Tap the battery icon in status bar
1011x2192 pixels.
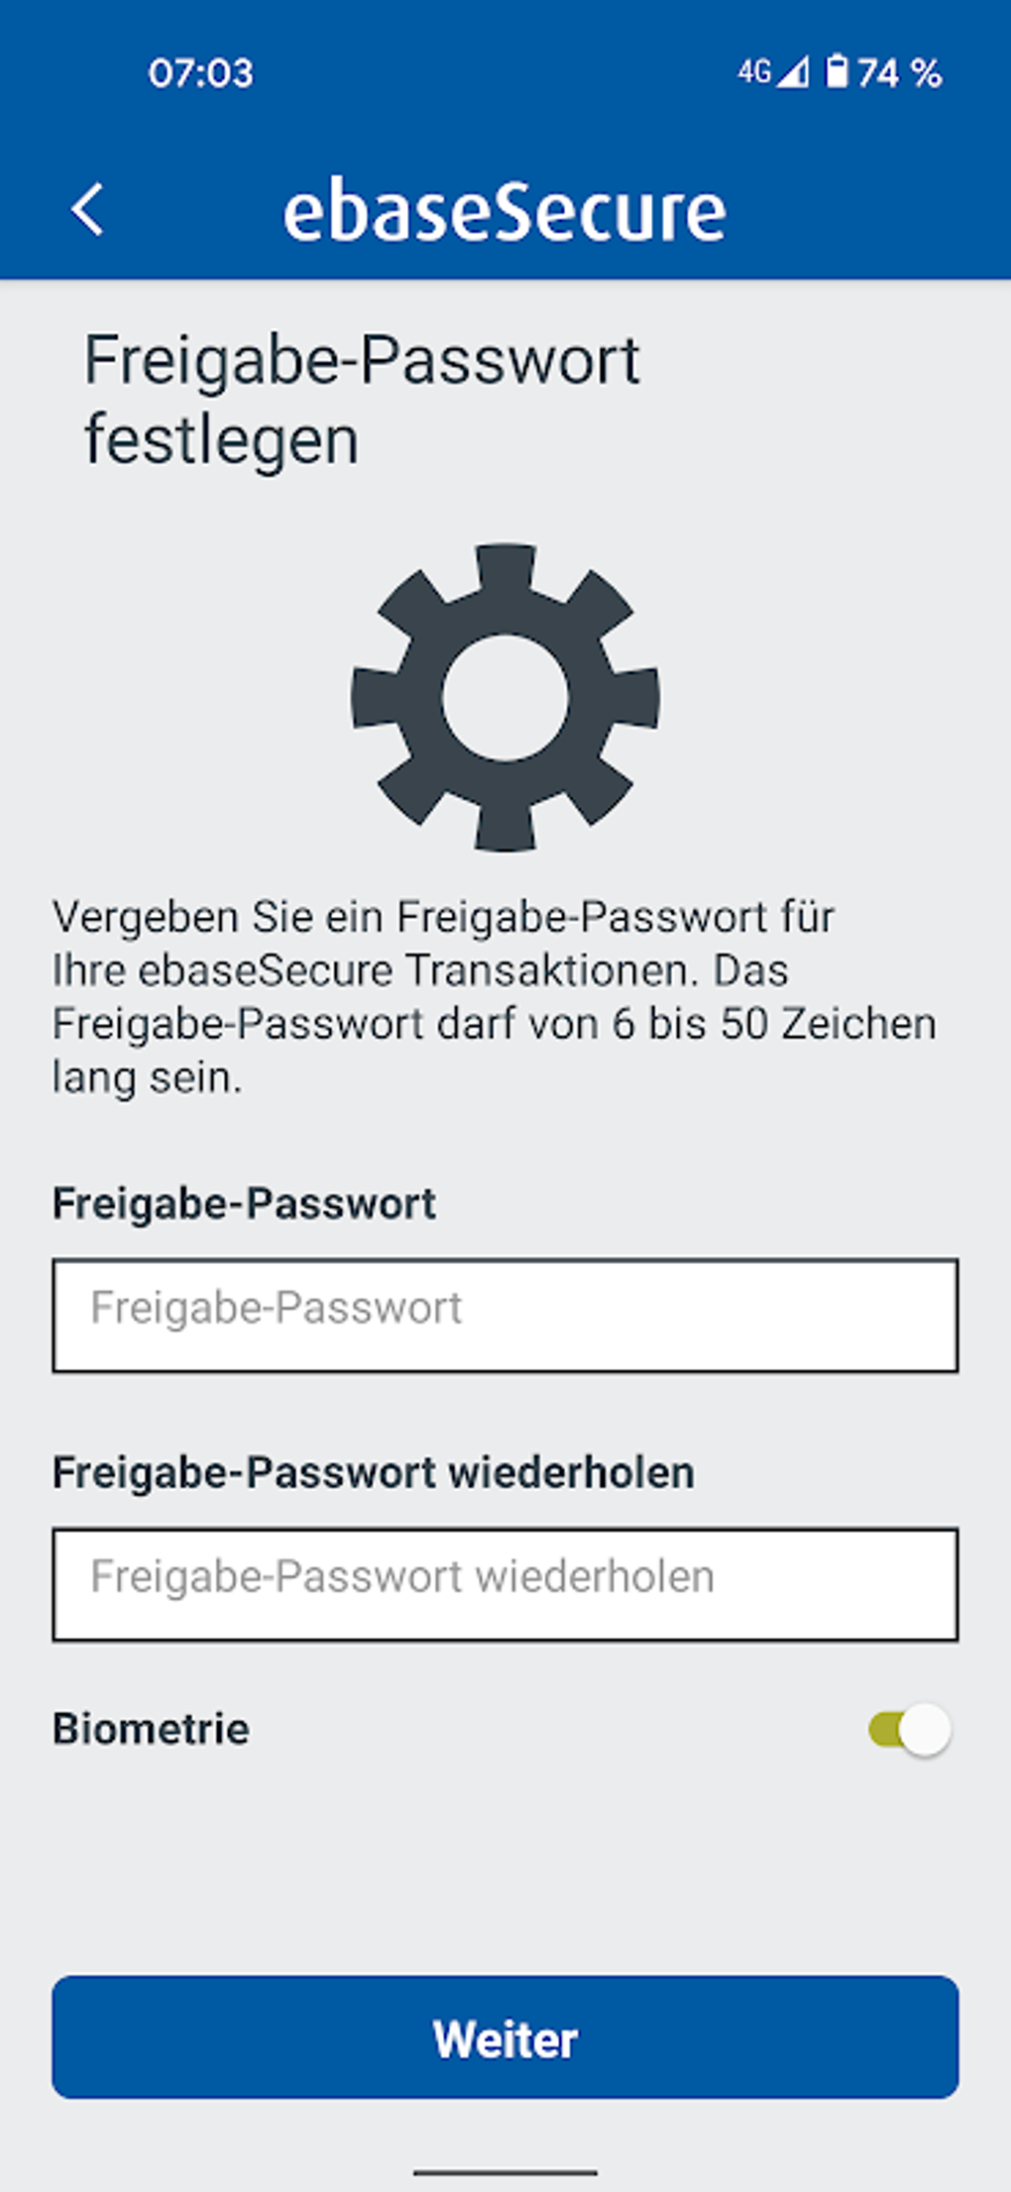[838, 71]
